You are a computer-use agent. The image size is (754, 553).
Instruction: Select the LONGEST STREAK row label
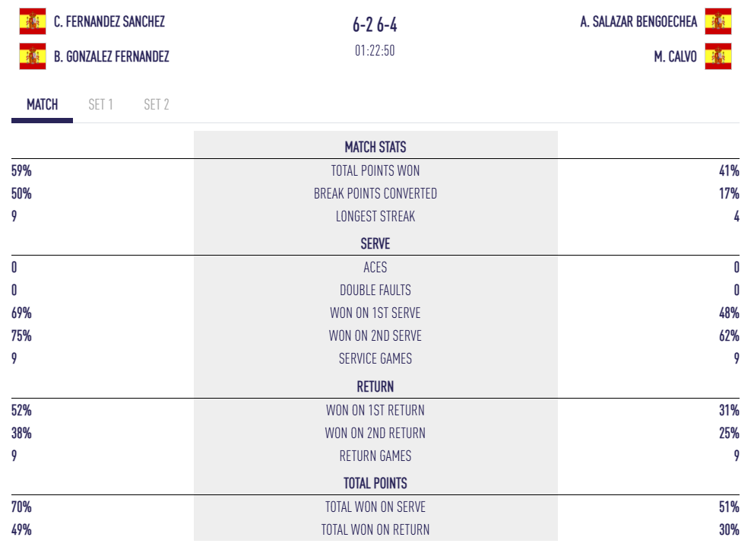375,217
